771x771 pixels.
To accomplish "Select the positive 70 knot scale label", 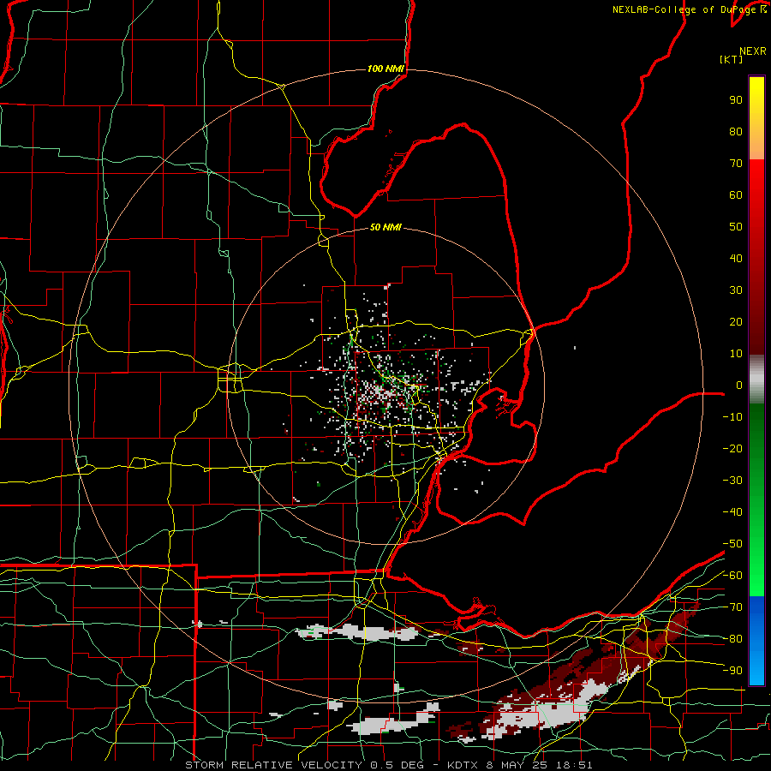I will point(736,164).
